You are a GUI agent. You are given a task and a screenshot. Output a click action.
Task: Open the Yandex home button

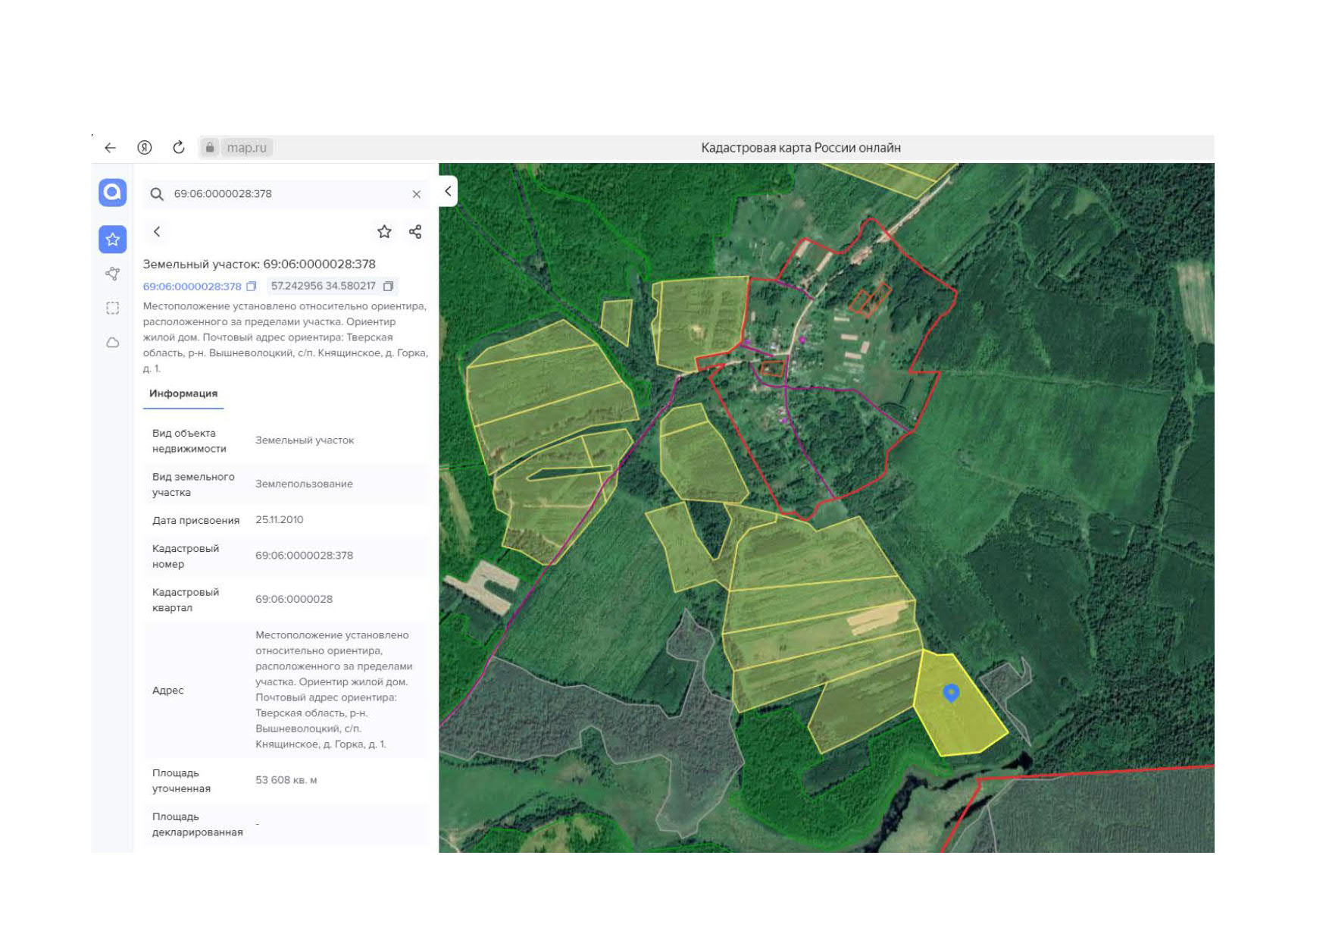pos(144,148)
